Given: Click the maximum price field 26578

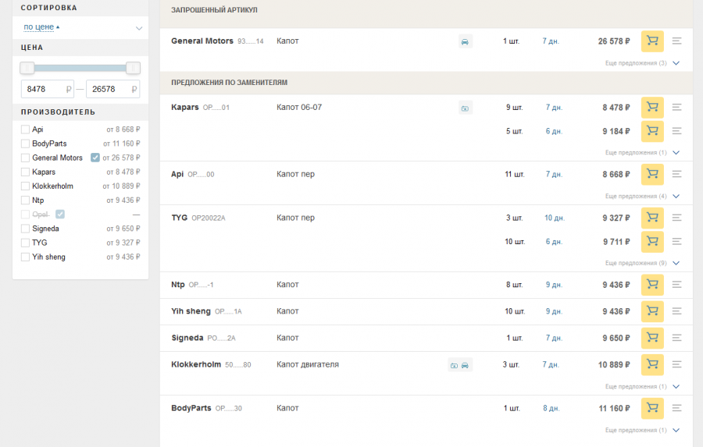Looking at the screenshot, I should pos(112,89).
